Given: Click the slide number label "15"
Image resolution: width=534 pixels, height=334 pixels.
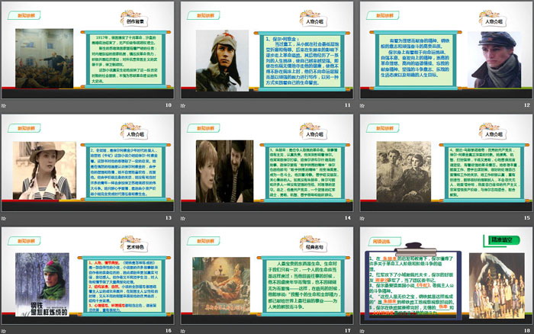Looking at the screenshot, I should pos(527,218).
